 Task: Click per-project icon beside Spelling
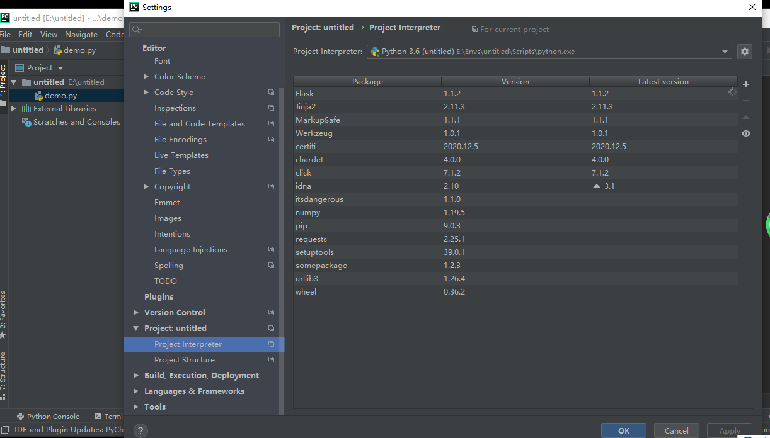coord(271,266)
